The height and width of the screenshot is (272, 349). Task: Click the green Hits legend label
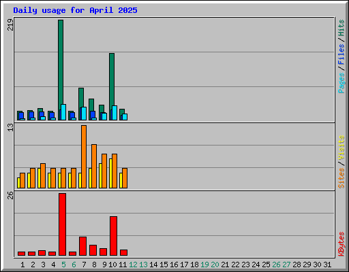341,28
